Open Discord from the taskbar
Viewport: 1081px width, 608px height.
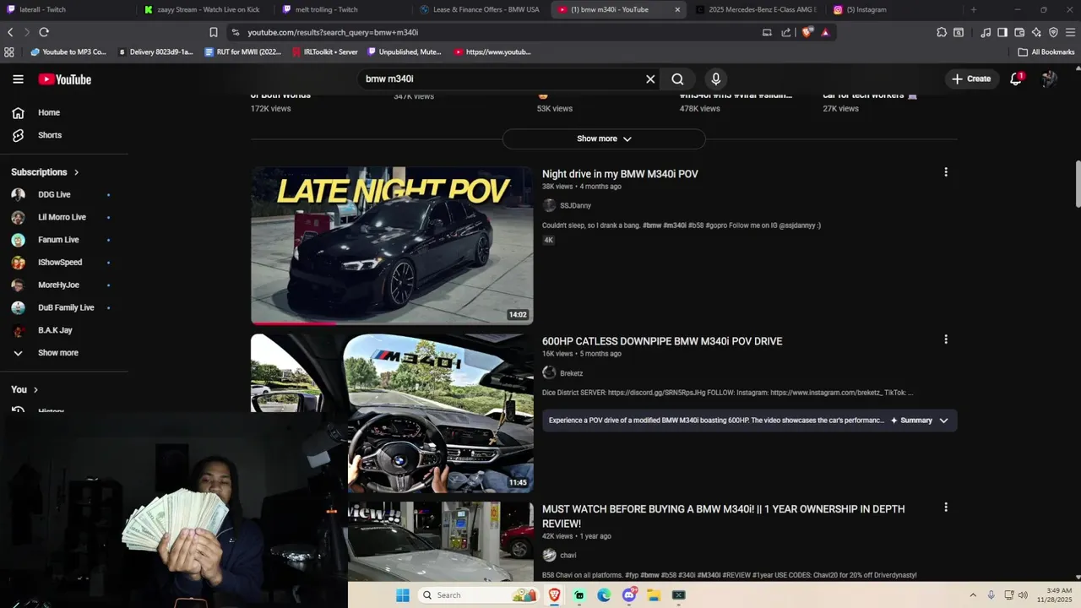(x=629, y=595)
